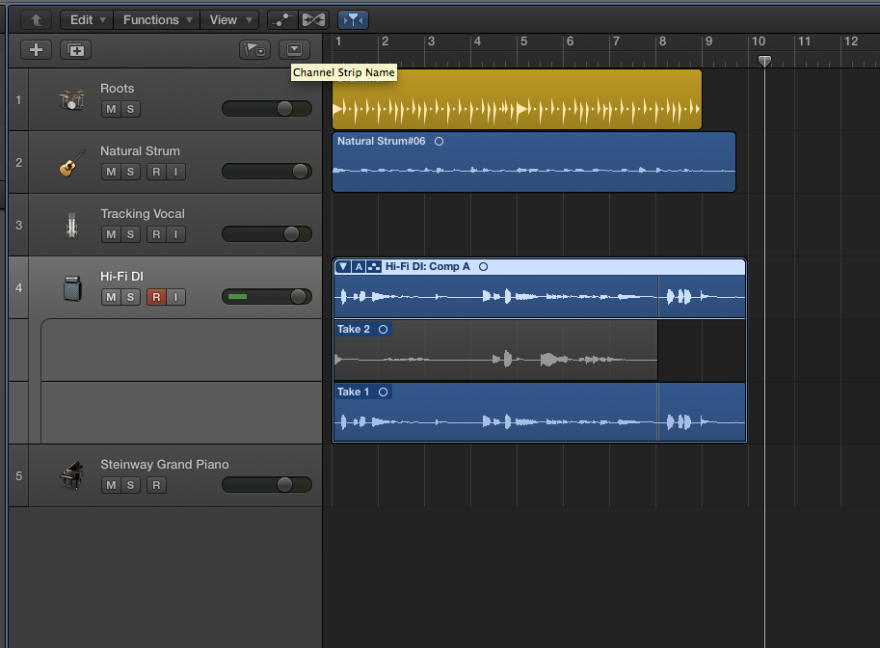
Task: Open the track header dropdown arrow button
Action: [x=295, y=50]
